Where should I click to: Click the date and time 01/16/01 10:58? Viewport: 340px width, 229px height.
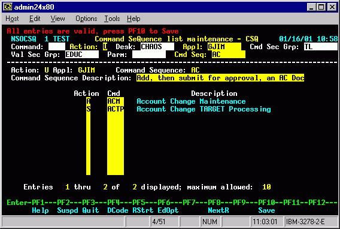coord(308,39)
